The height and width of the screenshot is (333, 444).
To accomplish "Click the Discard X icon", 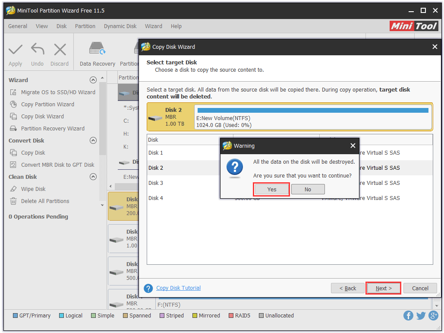I will point(60,49).
